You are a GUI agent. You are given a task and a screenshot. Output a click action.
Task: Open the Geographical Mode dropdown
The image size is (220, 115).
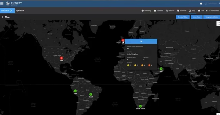(212, 17)
